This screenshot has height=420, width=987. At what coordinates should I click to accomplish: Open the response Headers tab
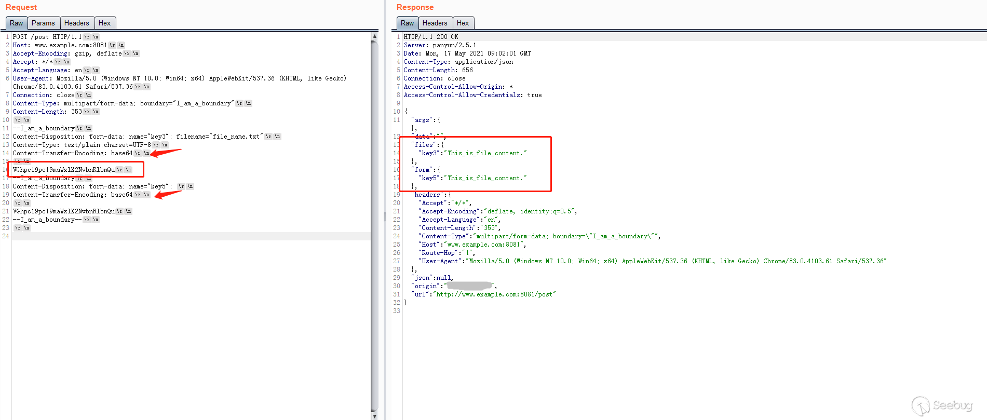click(435, 23)
